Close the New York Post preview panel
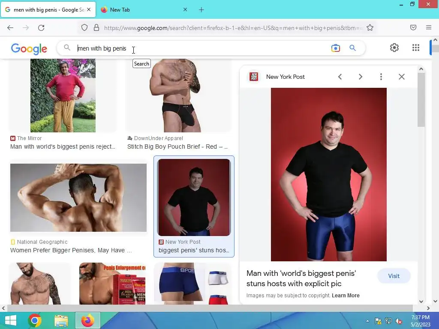 pos(402,77)
